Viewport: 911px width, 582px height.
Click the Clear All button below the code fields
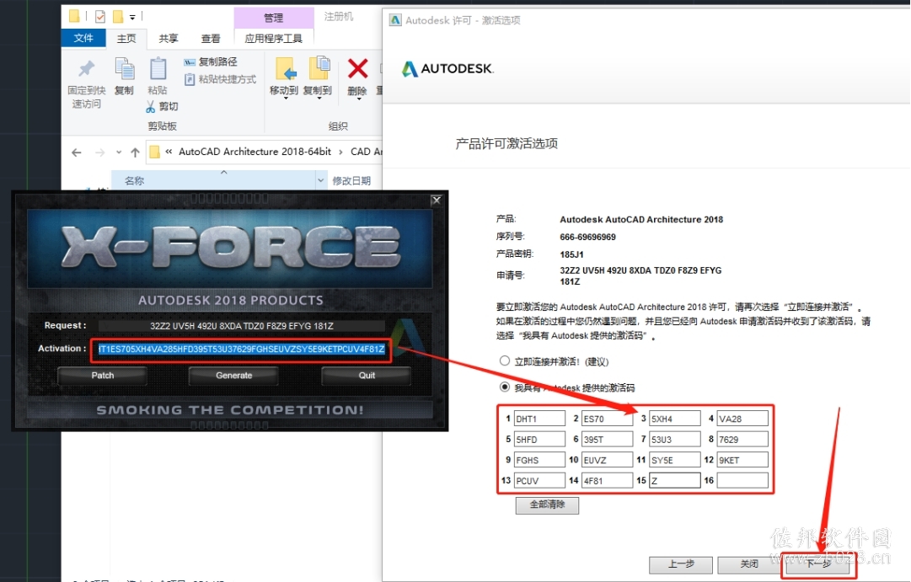coord(547,505)
